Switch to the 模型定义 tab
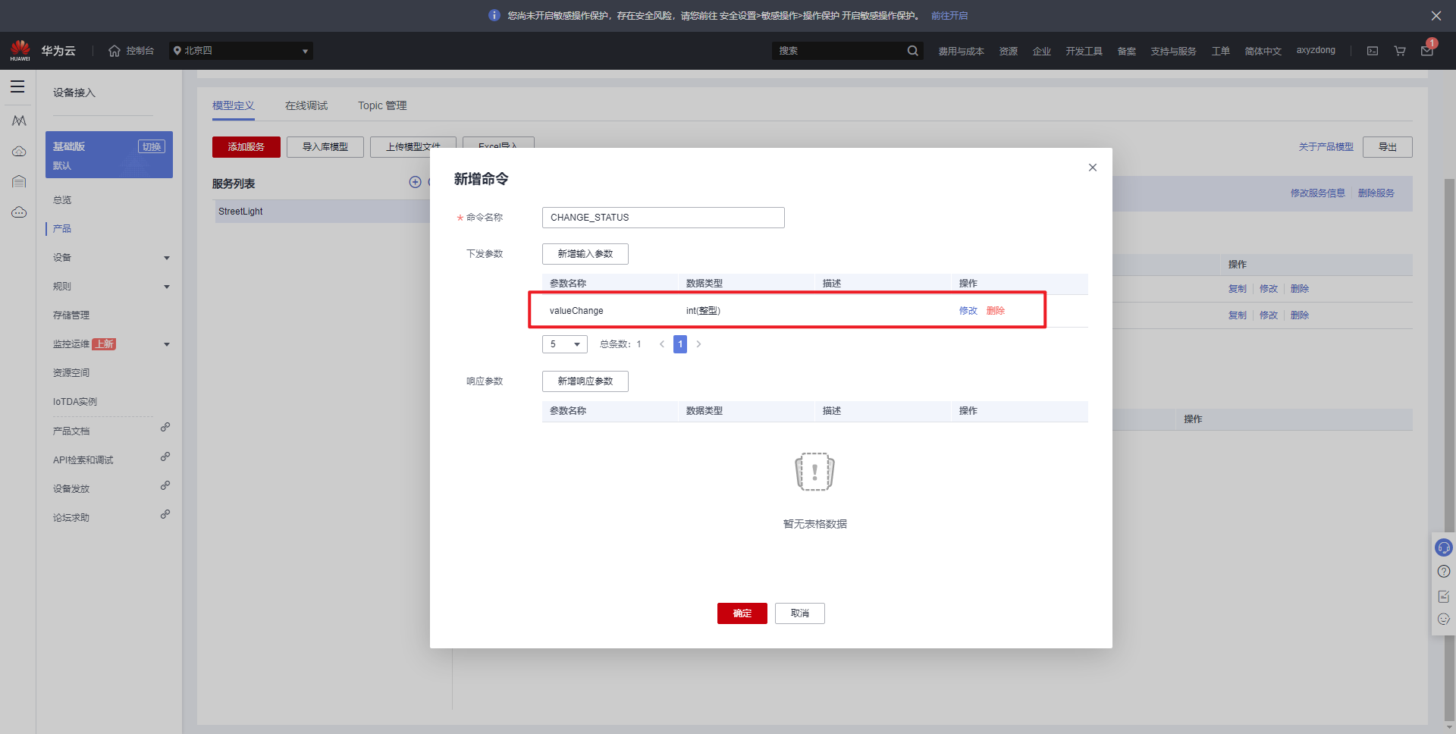 pyautogui.click(x=234, y=105)
